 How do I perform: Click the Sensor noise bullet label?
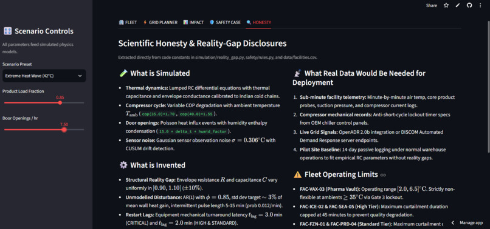click(140, 141)
